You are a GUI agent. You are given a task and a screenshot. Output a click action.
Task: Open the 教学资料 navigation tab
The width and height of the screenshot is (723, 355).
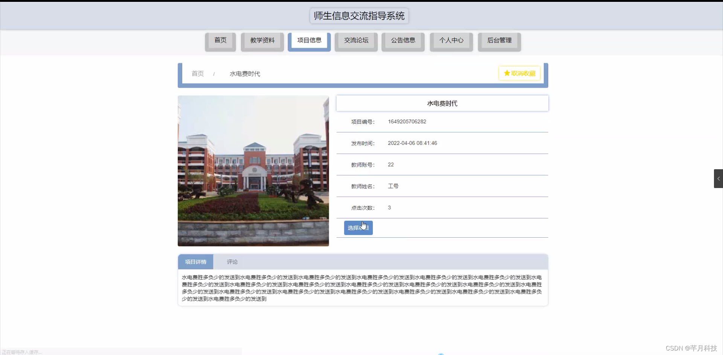[262, 40]
